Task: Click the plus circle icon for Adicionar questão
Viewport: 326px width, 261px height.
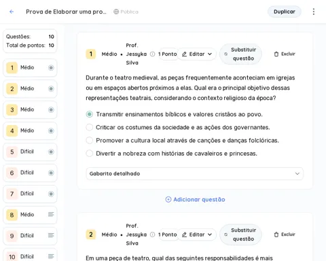Action: (x=168, y=199)
